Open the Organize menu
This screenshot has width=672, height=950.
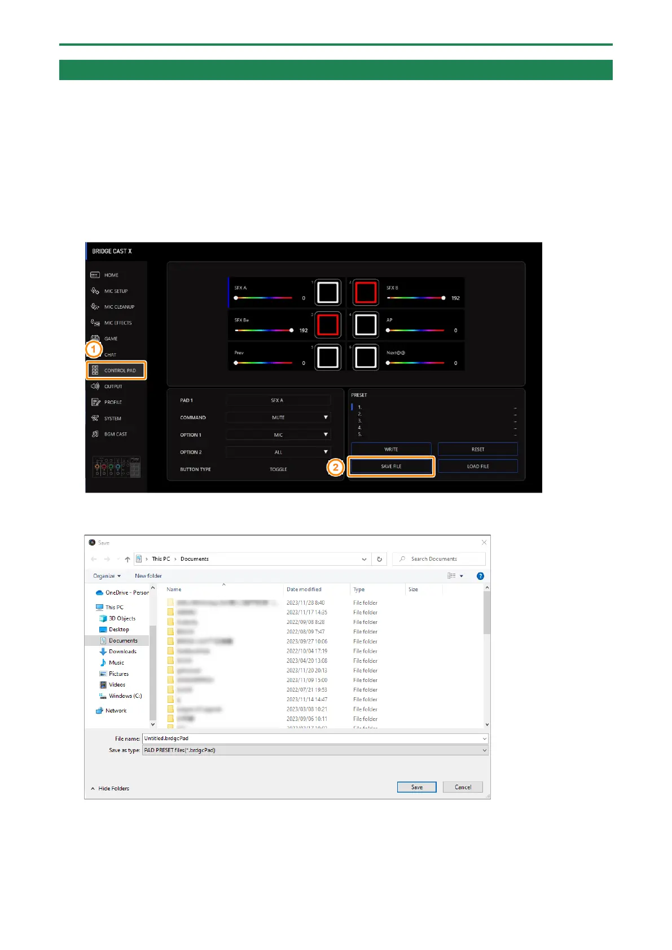click(107, 576)
